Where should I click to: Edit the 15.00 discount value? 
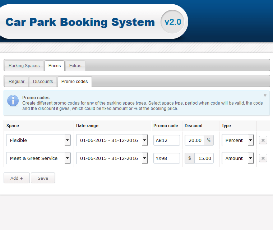click(x=204, y=158)
